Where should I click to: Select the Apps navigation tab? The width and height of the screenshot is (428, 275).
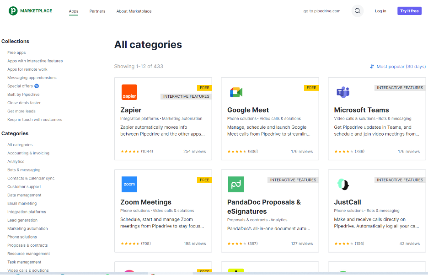pyautogui.click(x=74, y=11)
